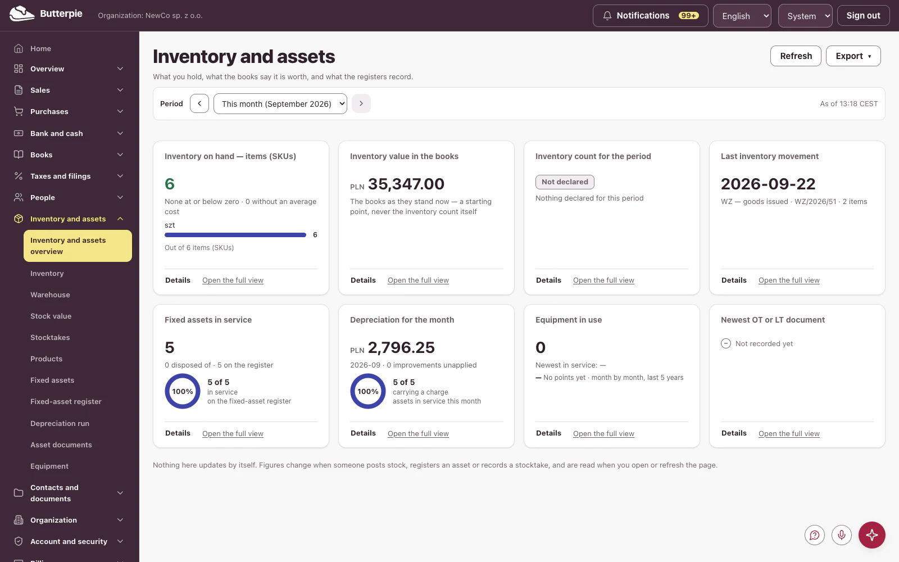Click the notifications bell icon
The width and height of the screenshot is (899, 562).
click(x=607, y=16)
